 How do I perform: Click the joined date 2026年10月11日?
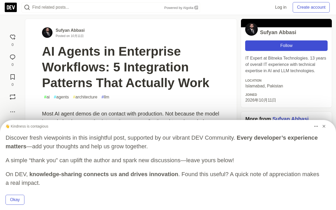pos(261,100)
